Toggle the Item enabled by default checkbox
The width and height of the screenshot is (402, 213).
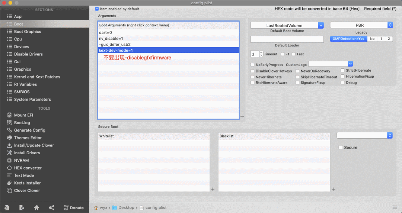[97, 9]
